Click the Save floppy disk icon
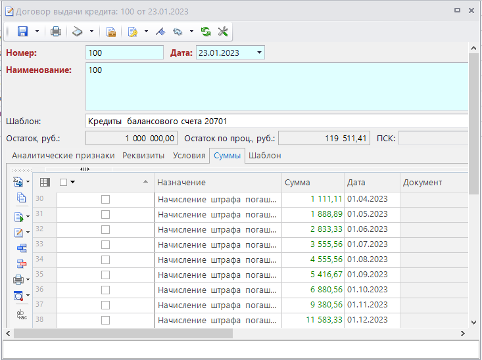The width and height of the screenshot is (482, 360). (x=22, y=31)
